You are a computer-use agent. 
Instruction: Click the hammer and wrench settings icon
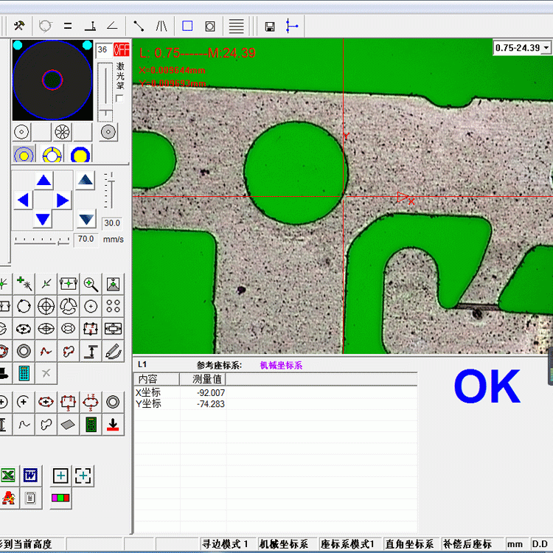click(20, 26)
